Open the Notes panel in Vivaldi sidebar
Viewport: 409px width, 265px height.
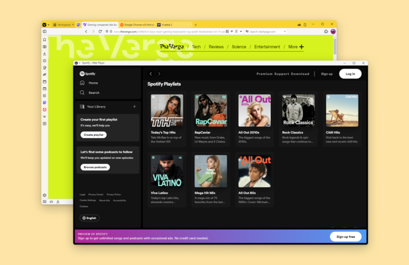pos(45,68)
